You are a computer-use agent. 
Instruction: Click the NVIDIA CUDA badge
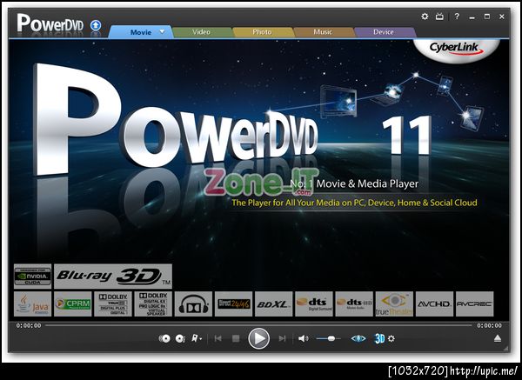(x=33, y=277)
